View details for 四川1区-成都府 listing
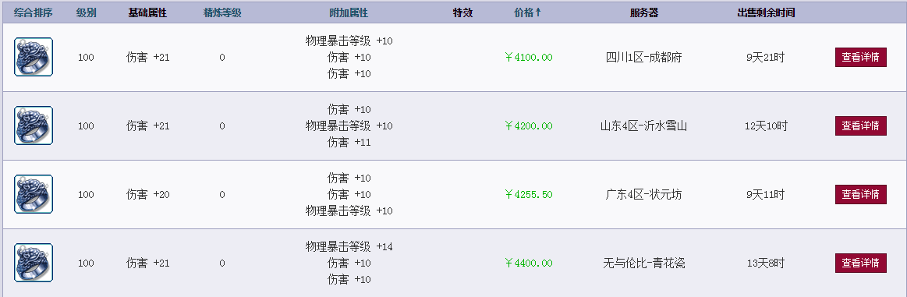907x297 pixels. pyautogui.click(x=861, y=57)
